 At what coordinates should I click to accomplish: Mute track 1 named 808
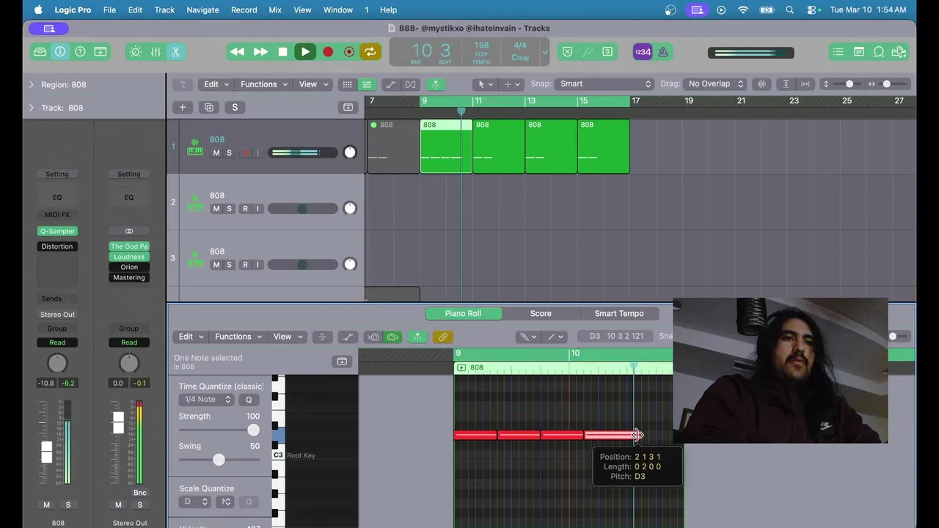(216, 153)
